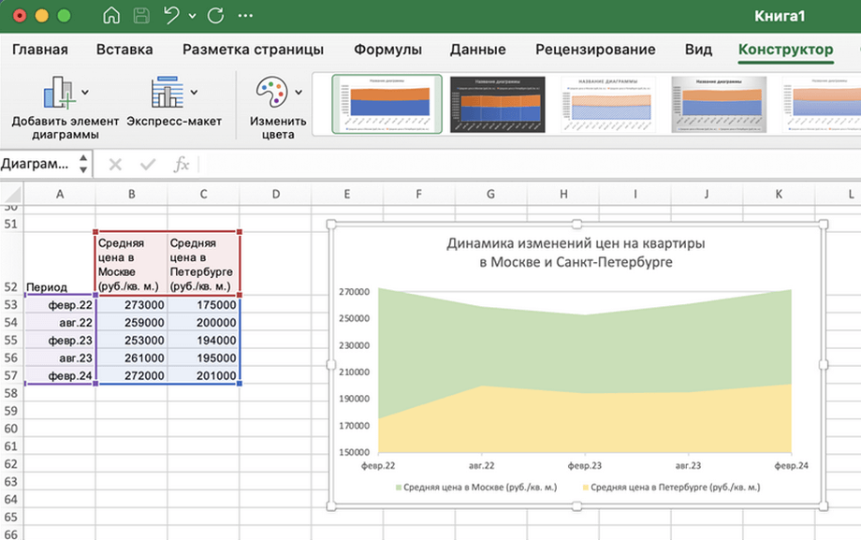Select column C header
Image resolution: width=861 pixels, height=540 pixels.
tap(203, 194)
